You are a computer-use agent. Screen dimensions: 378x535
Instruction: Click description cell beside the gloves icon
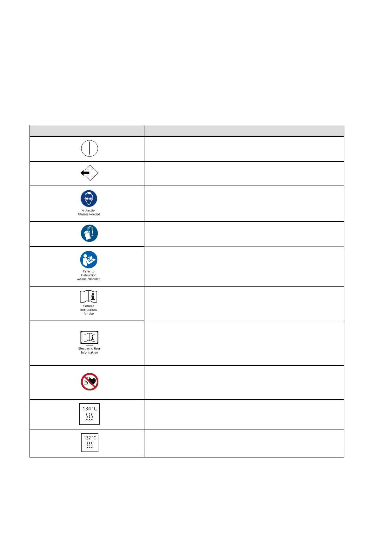[244, 234]
